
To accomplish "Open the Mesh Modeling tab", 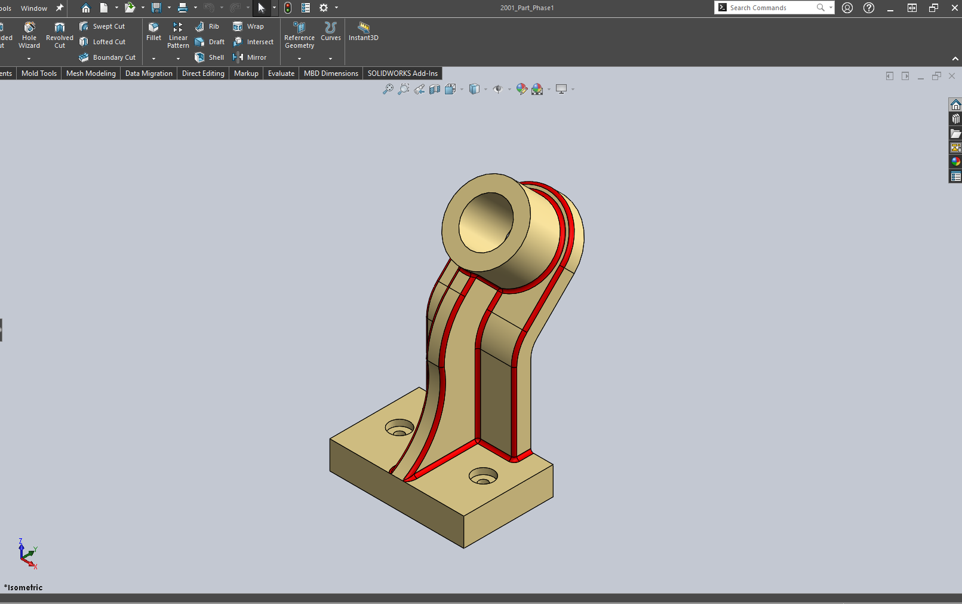I will coord(91,73).
